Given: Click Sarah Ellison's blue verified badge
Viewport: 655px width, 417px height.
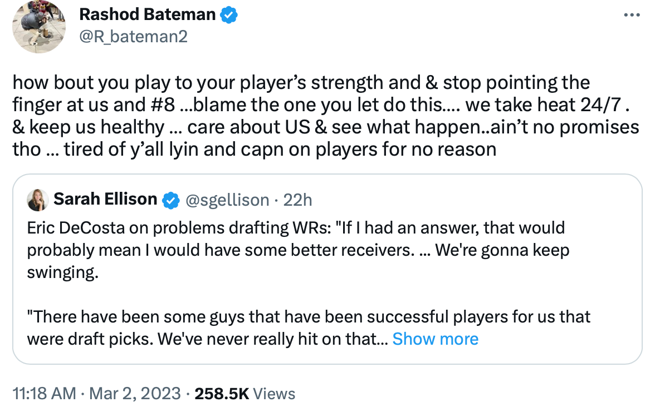Looking at the screenshot, I should point(171,200).
